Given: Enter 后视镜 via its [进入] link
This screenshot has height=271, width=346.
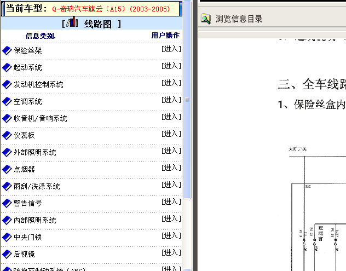Looking at the screenshot, I should [x=171, y=253].
